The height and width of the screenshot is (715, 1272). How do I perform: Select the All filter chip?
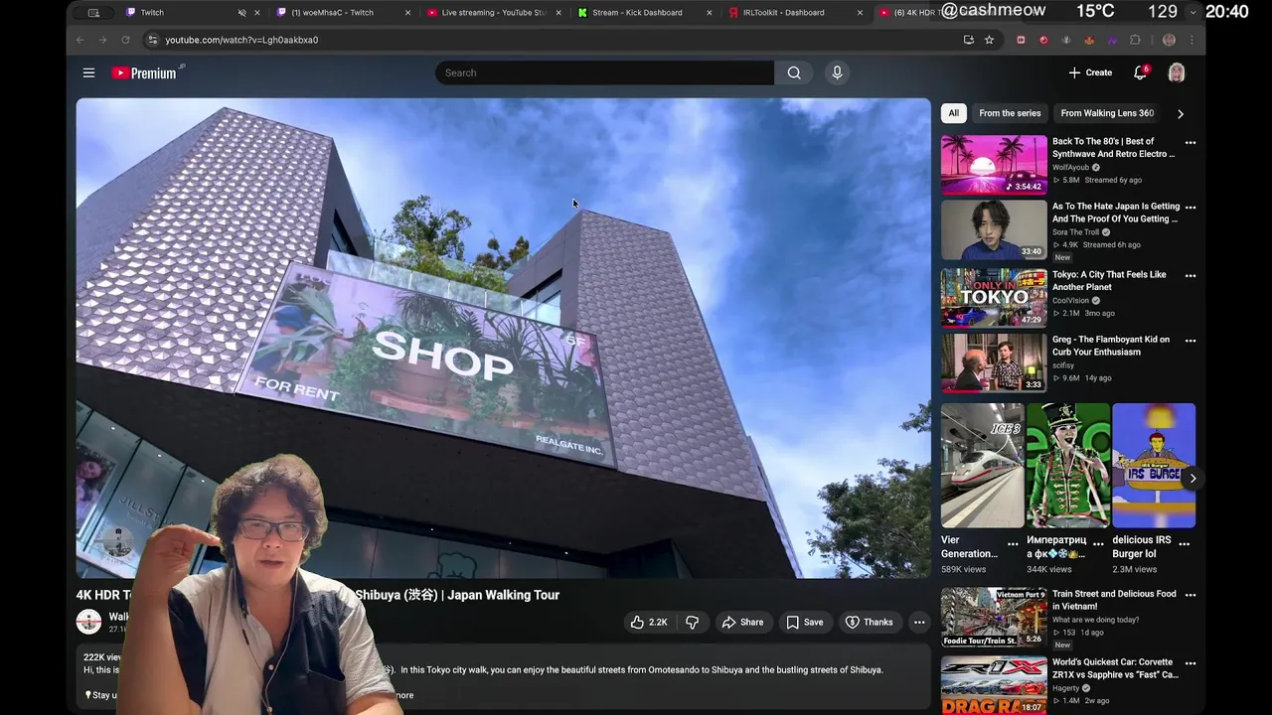tap(953, 113)
